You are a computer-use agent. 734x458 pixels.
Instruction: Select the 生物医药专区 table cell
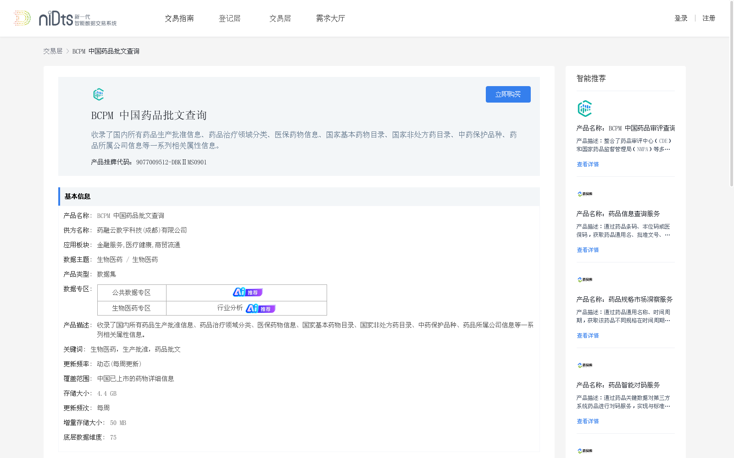click(x=132, y=308)
